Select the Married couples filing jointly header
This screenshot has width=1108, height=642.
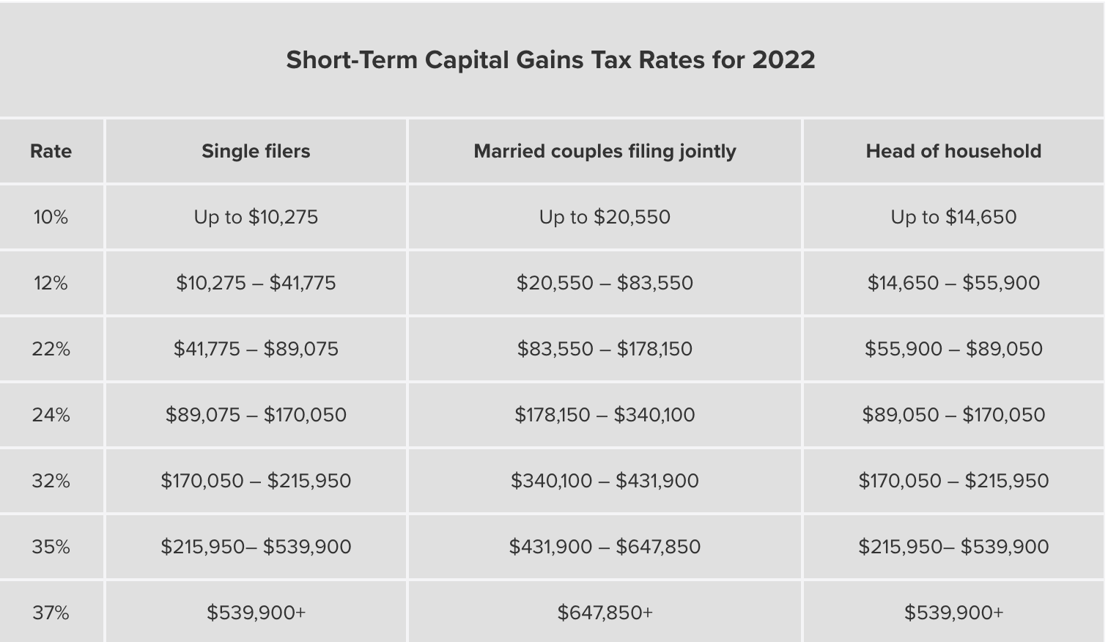(x=605, y=151)
